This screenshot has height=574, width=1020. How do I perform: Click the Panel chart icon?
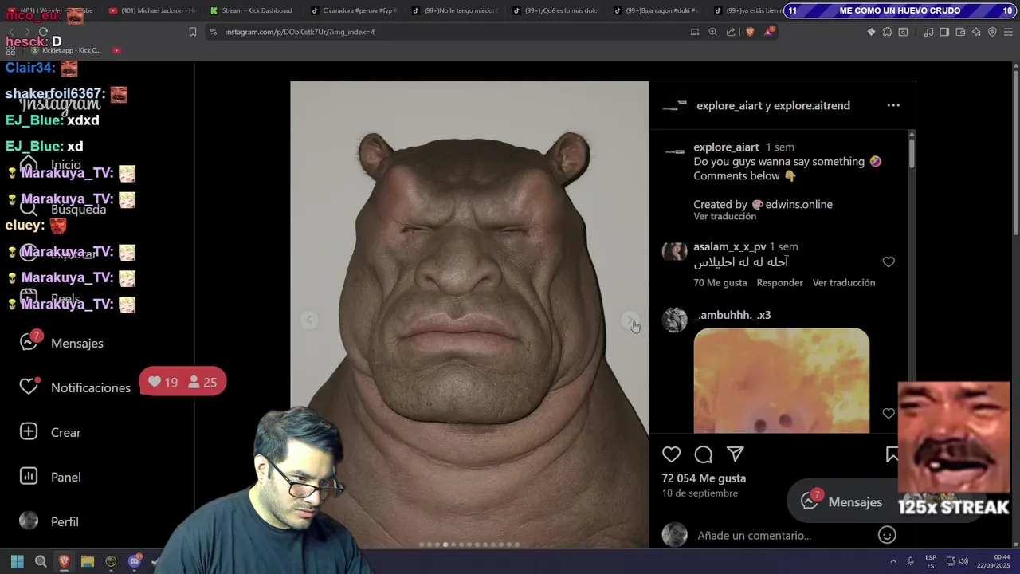(x=29, y=476)
